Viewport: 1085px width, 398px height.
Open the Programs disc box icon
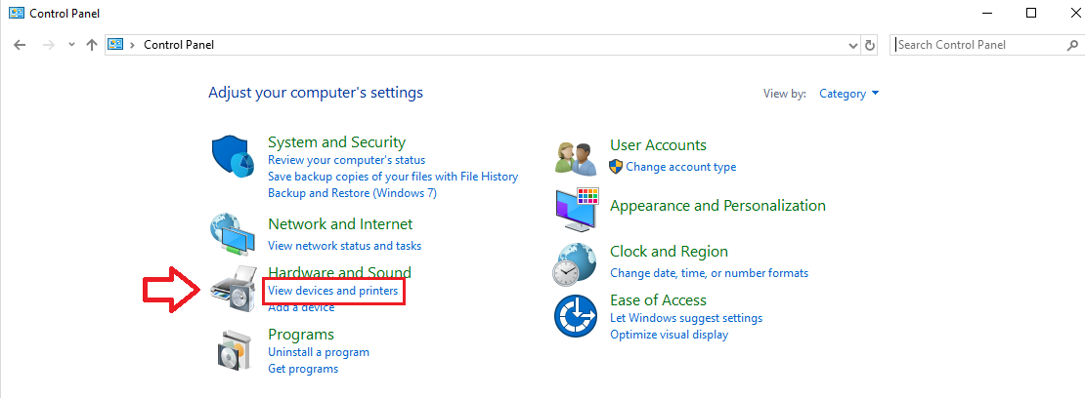coord(233,348)
